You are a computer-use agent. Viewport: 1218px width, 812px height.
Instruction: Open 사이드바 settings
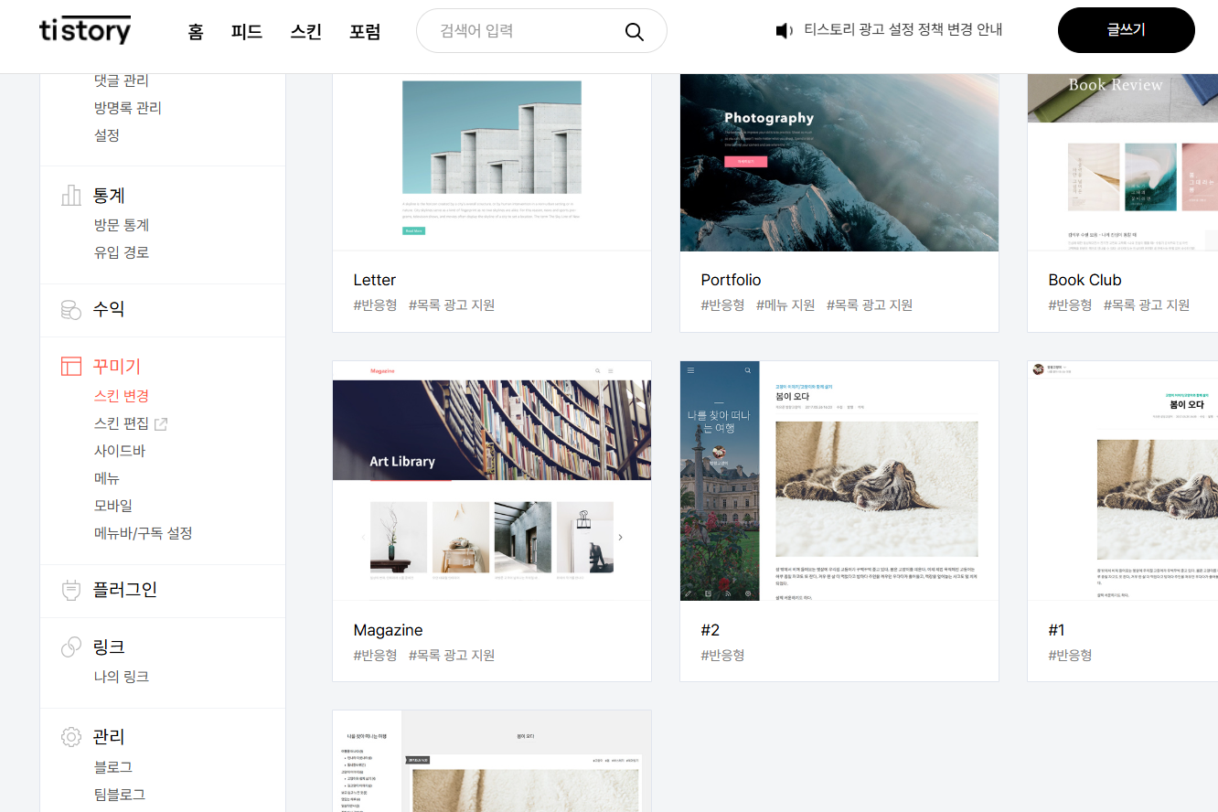(x=120, y=451)
